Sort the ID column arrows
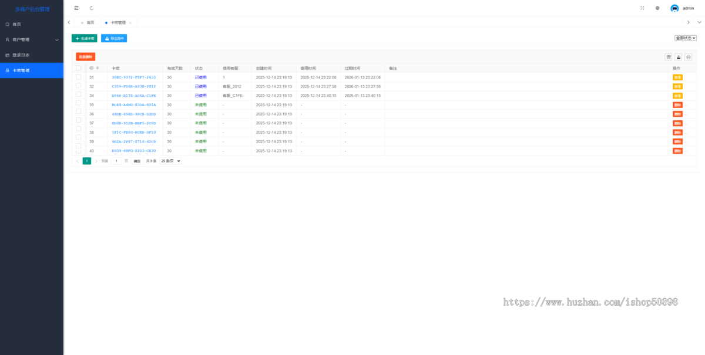 98,68
